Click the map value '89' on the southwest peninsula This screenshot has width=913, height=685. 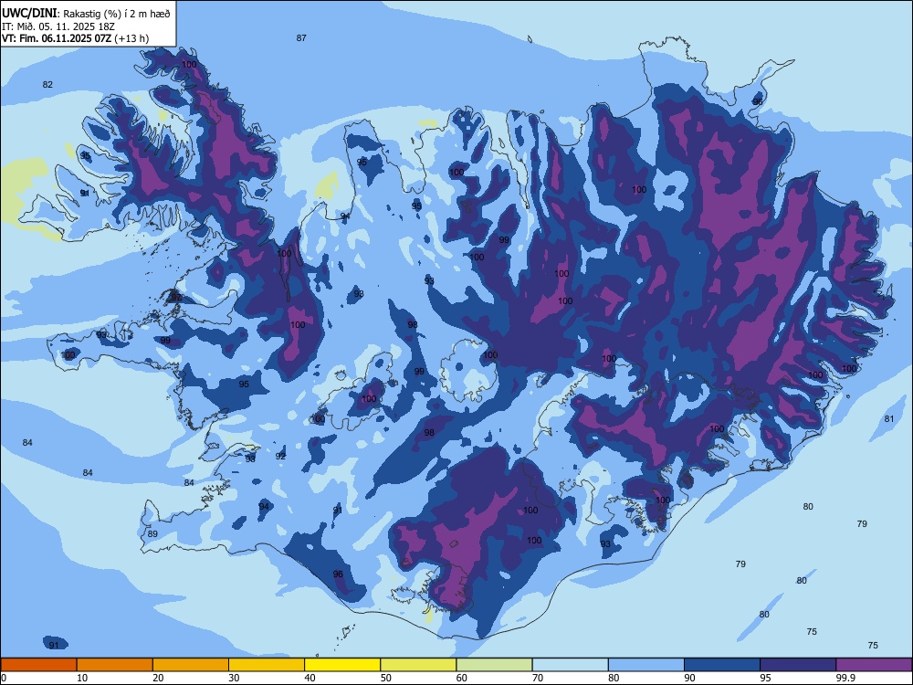(x=152, y=533)
